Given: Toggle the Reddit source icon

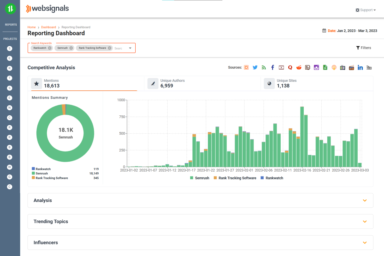Looking at the screenshot, I should 299,67.
